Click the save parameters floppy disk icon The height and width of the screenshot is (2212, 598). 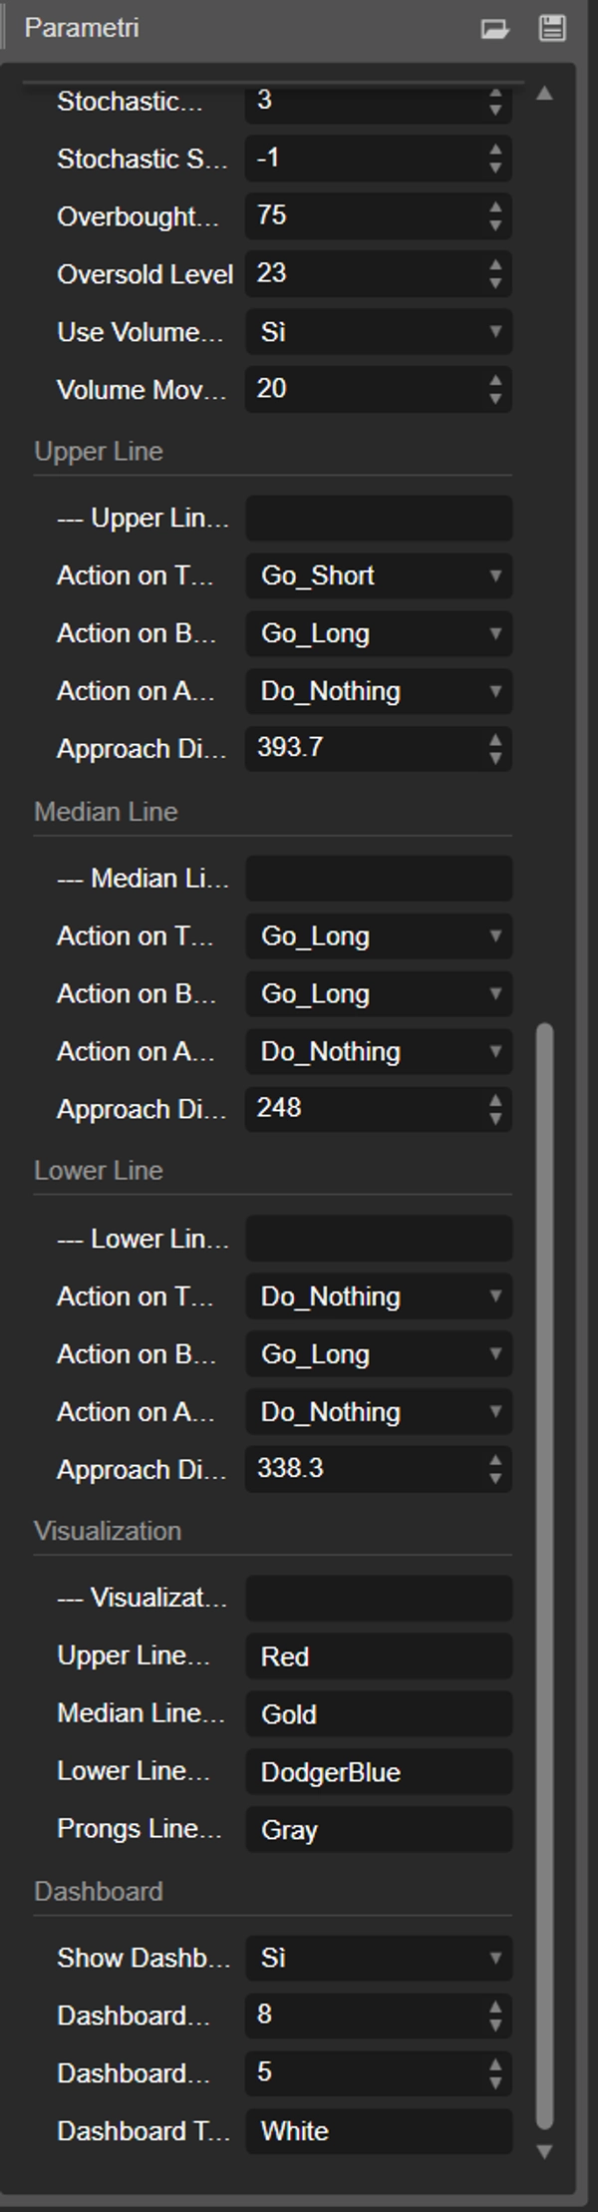click(x=551, y=28)
